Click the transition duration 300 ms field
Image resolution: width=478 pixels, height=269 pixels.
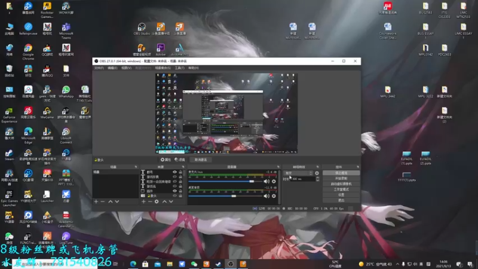pos(303,179)
